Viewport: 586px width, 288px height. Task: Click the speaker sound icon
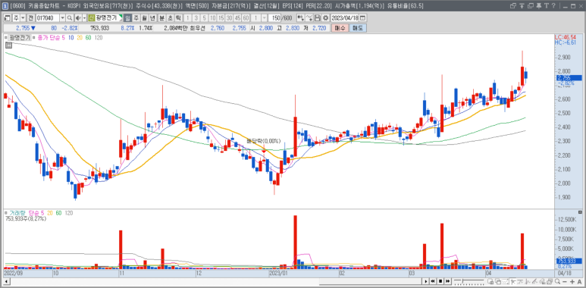pos(78,18)
